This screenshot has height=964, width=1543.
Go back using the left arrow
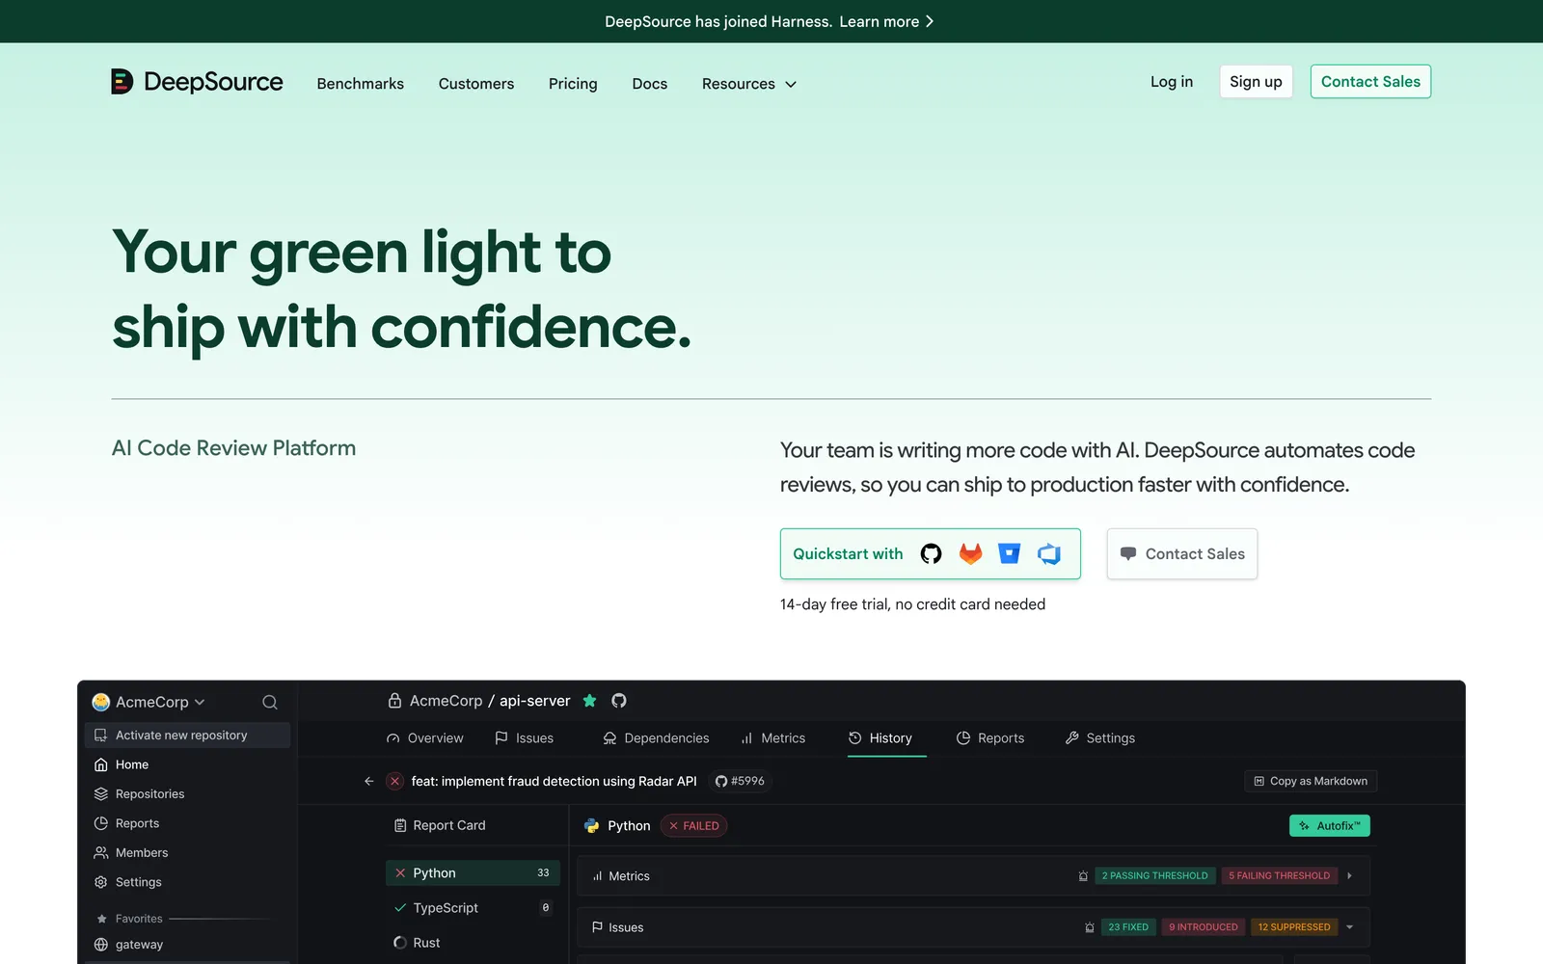point(368,781)
